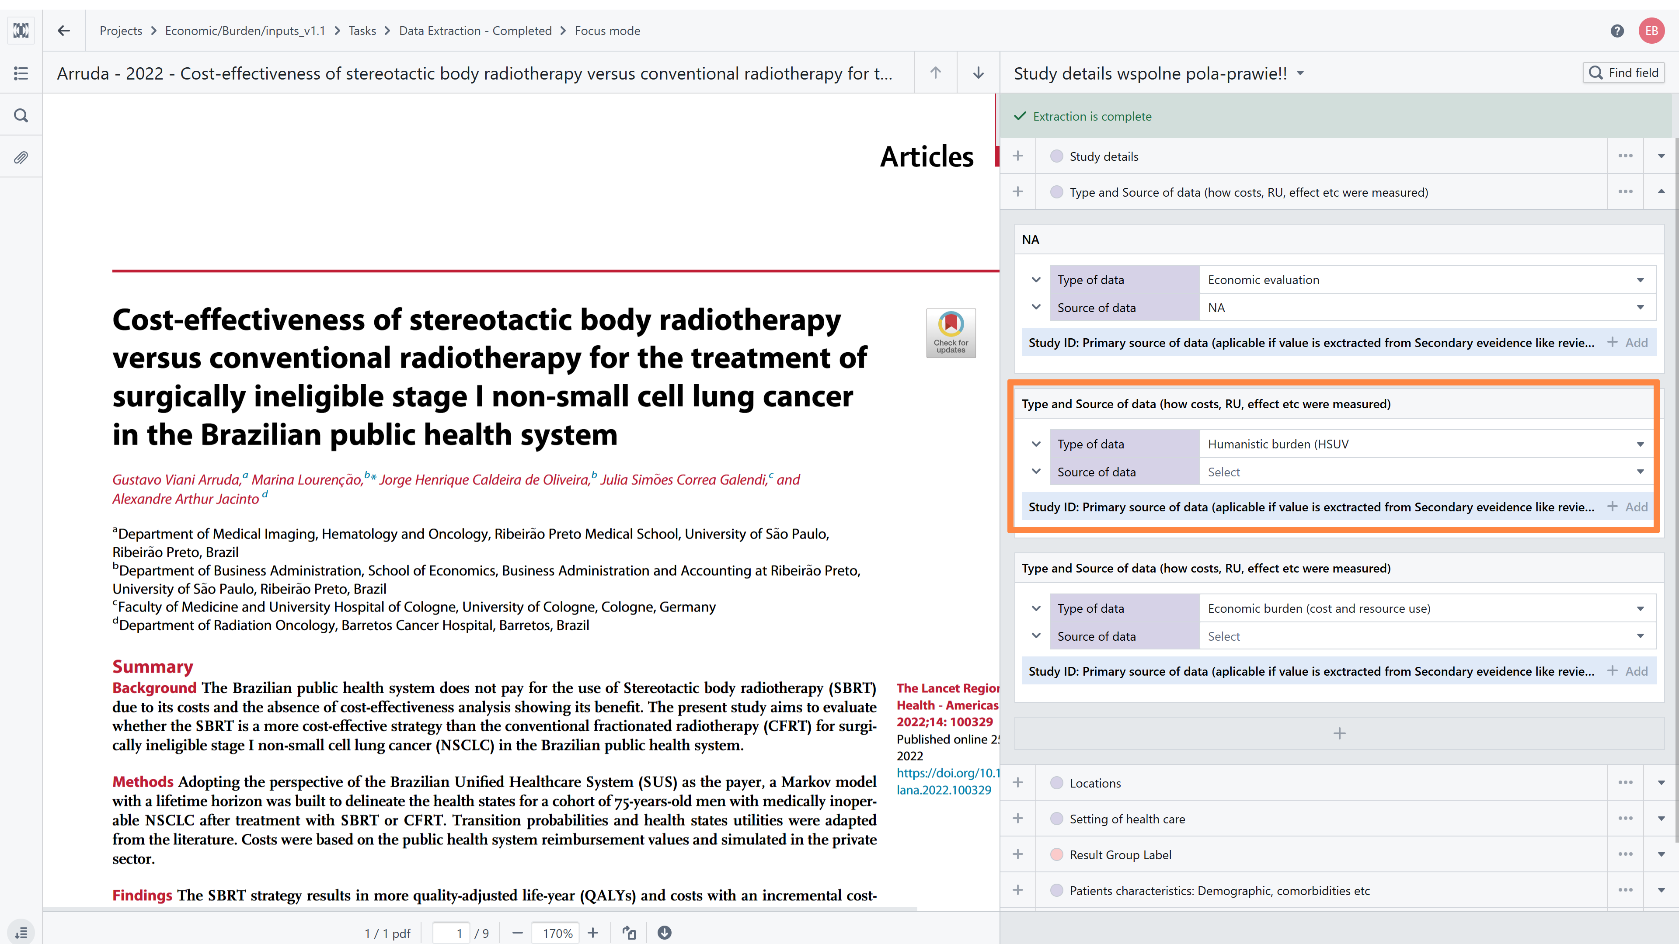The image size is (1679, 944).
Task: Open Source of data under Economic burden
Action: 1428,636
